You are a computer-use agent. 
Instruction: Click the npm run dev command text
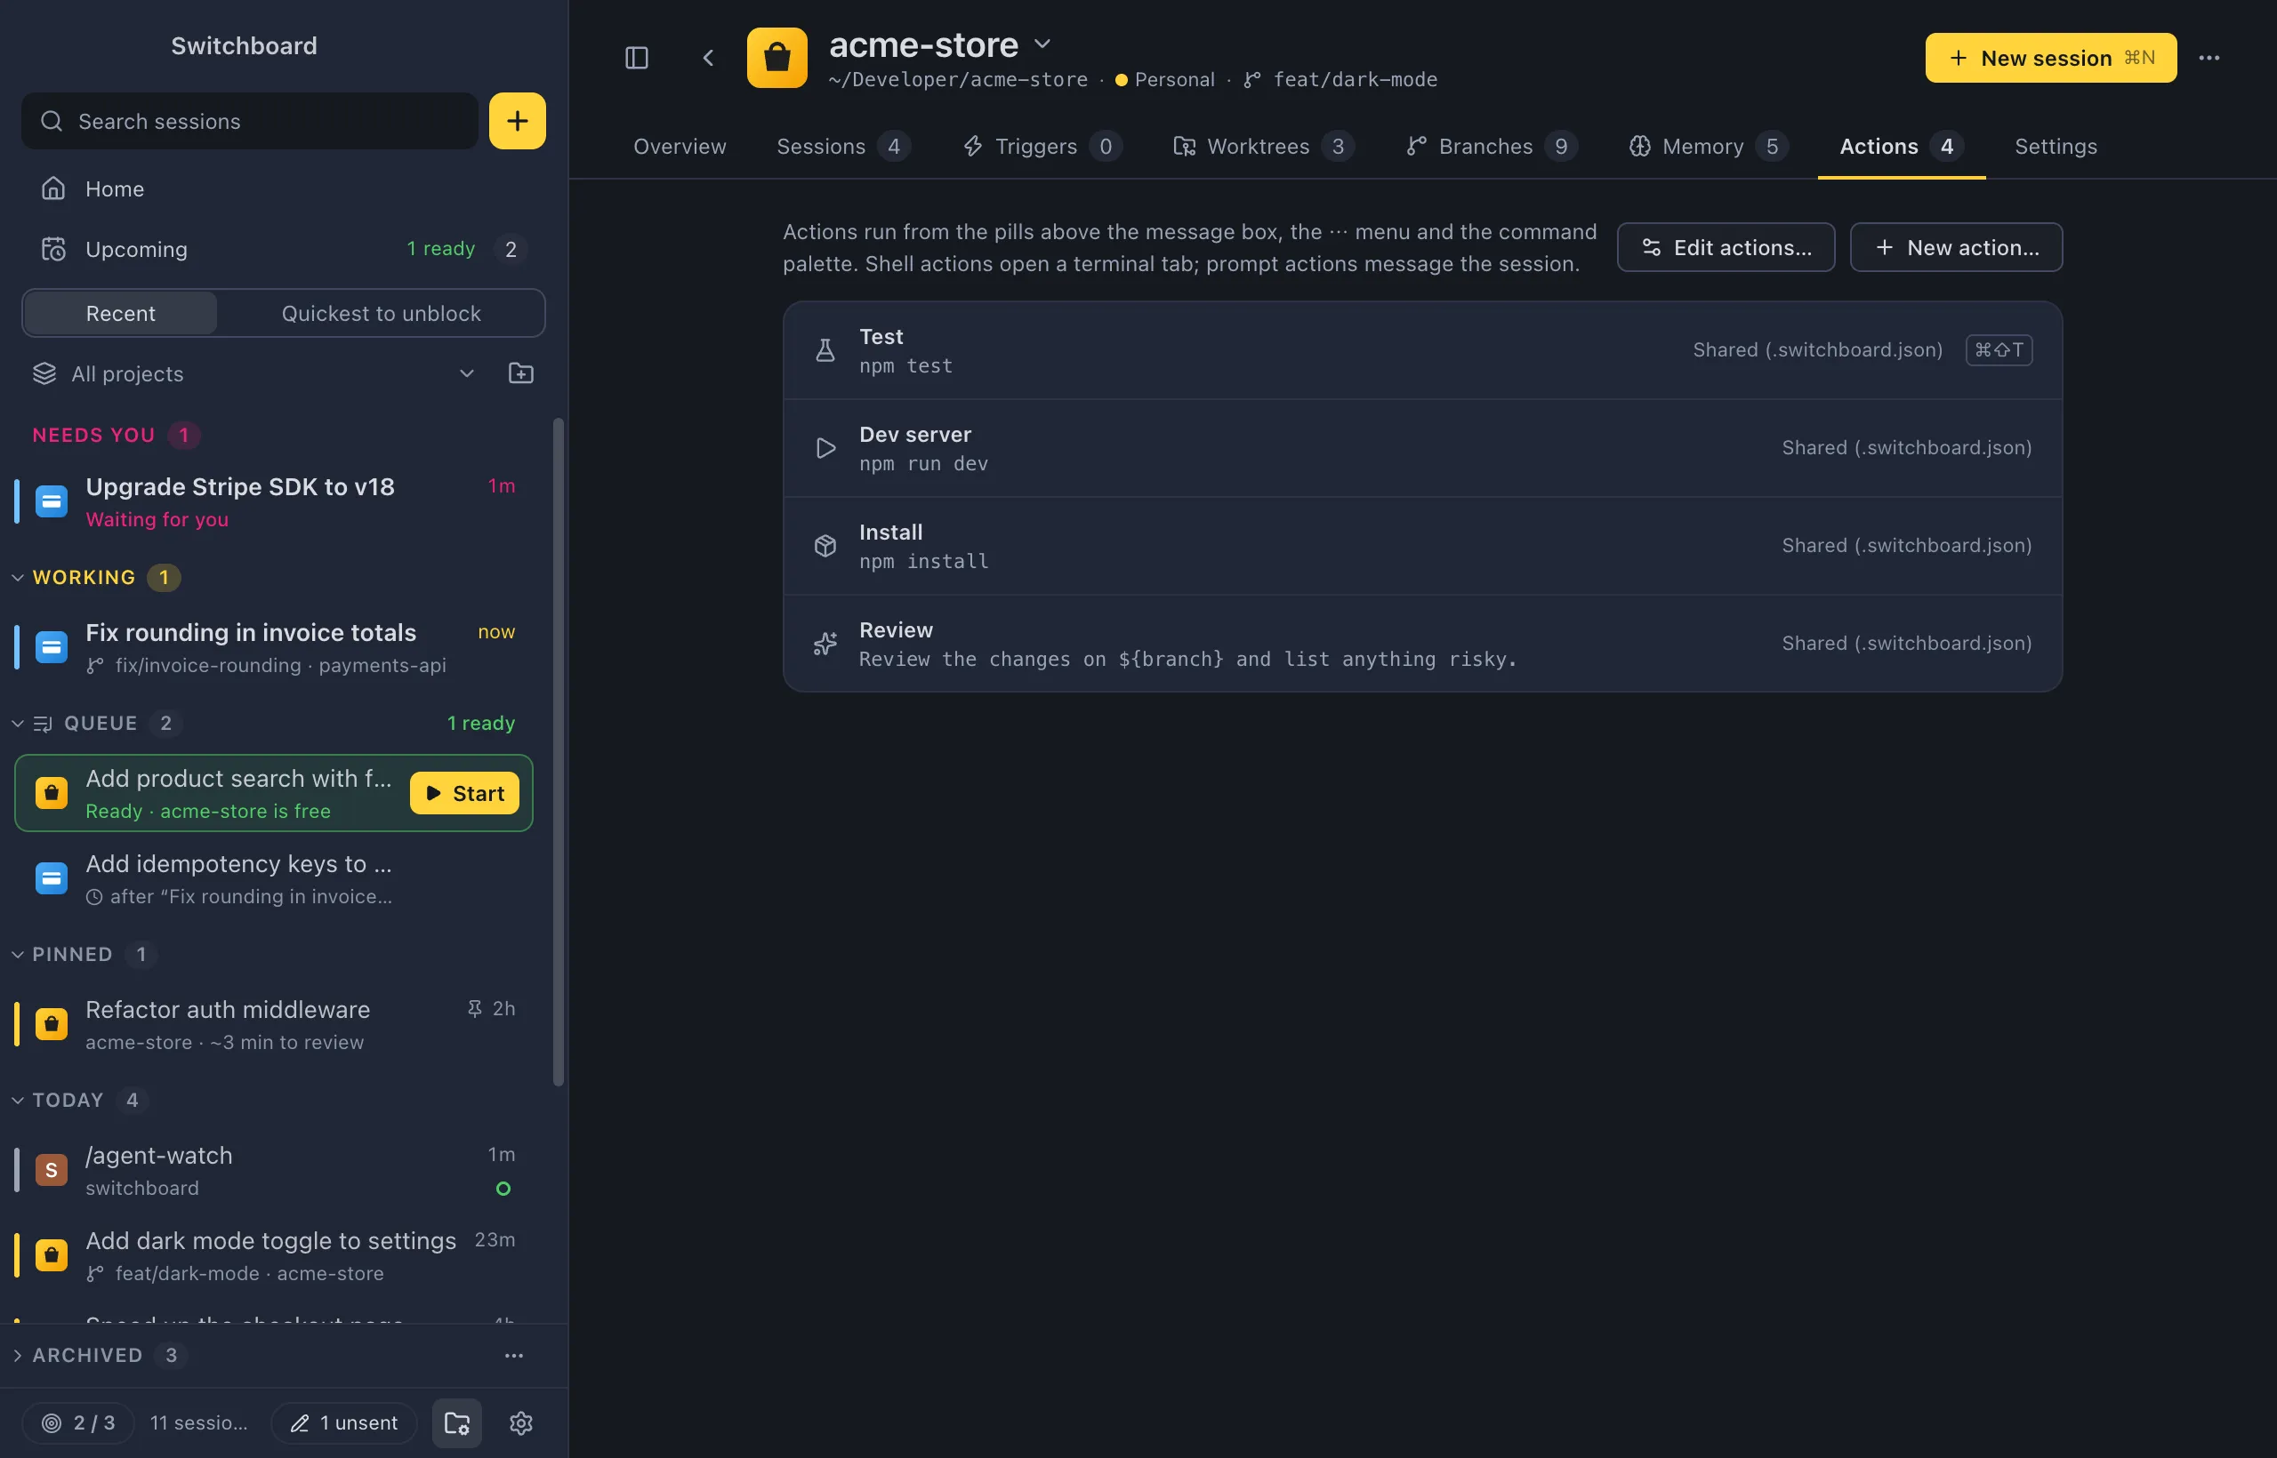923,464
